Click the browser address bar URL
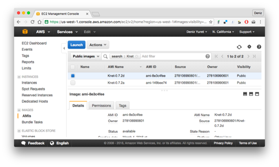This screenshot has height=167, width=279. [128, 22]
